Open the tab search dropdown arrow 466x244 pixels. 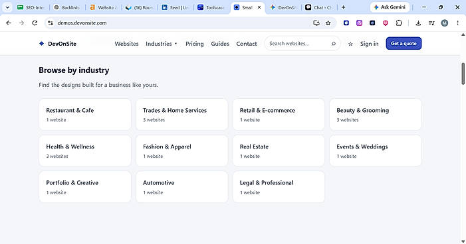(x=7, y=7)
